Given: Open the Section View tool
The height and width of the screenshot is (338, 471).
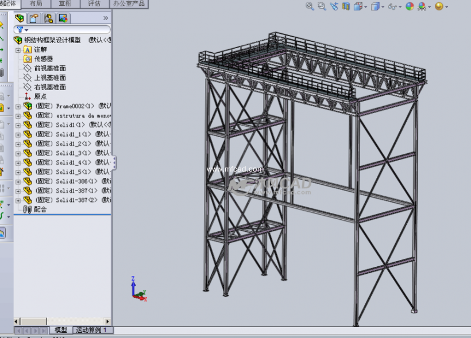Looking at the screenshot, I should tap(346, 7).
